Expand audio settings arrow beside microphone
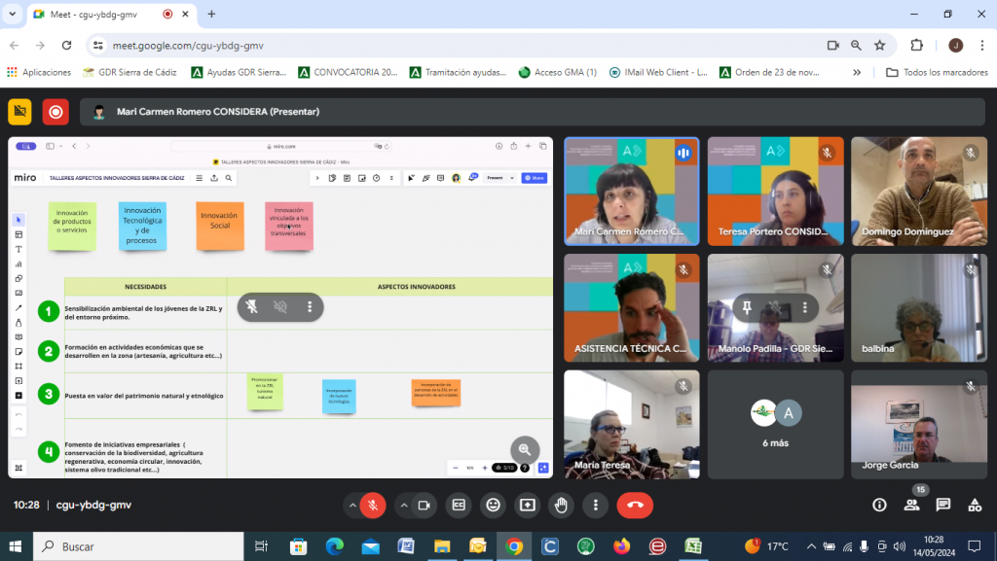Image resolution: width=997 pixels, height=561 pixels. click(351, 506)
